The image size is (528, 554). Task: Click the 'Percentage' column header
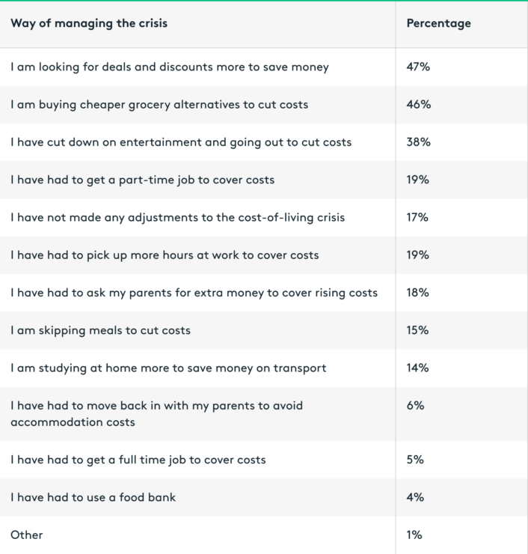coord(438,23)
